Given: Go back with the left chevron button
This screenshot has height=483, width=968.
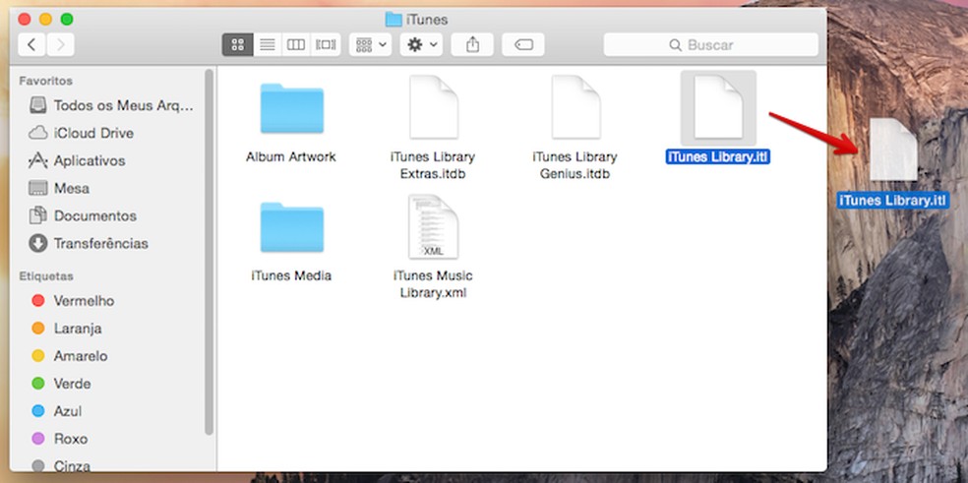Looking at the screenshot, I should coord(32,44).
